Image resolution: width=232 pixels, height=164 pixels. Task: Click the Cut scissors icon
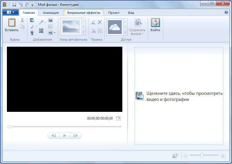pyautogui.click(x=22, y=20)
